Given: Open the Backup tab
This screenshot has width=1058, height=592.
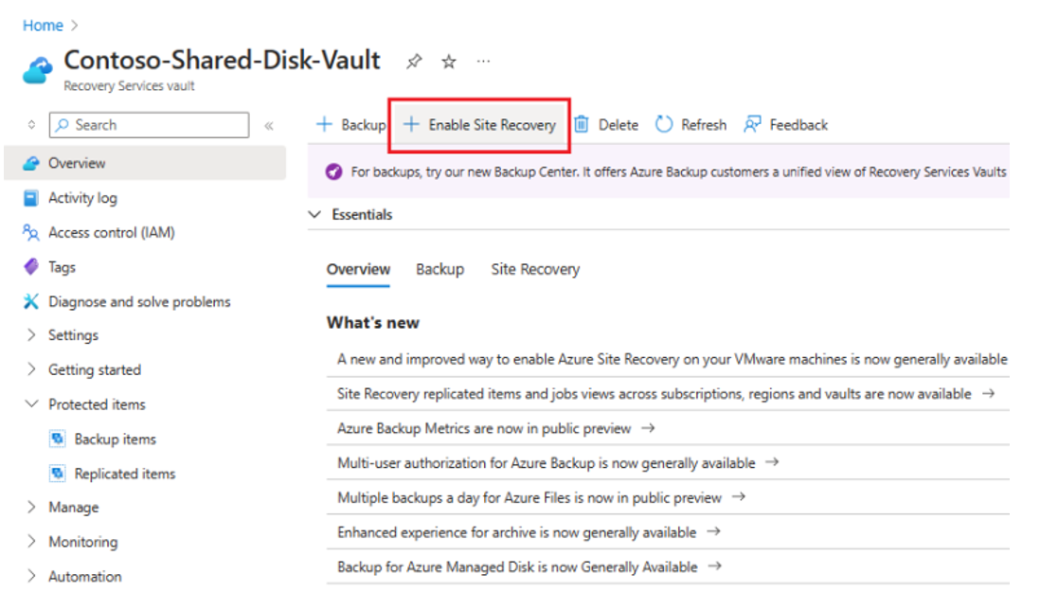Looking at the screenshot, I should point(439,269).
